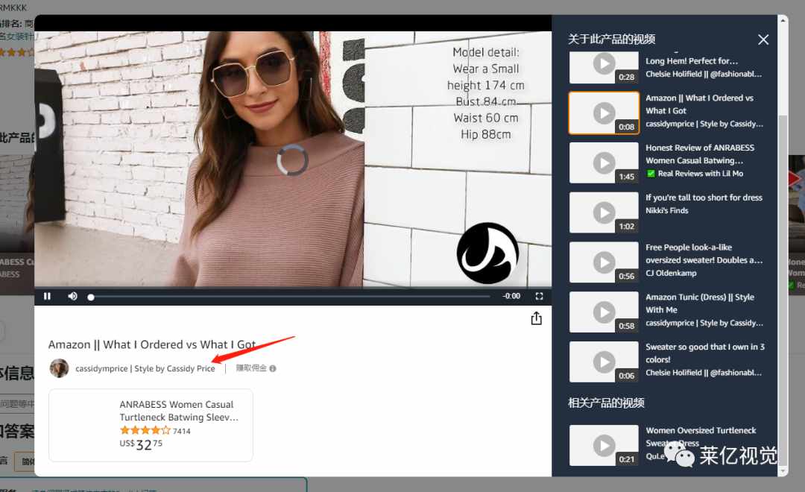Pause the playing video
This screenshot has width=805, height=492.
click(x=47, y=297)
